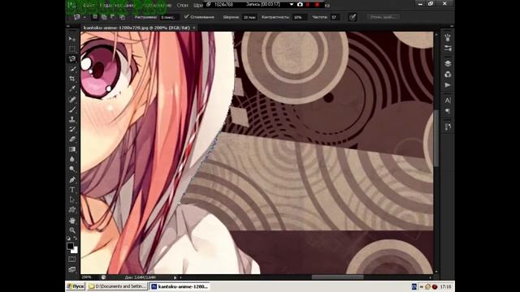Viewport: 520px width, 292px height.
Task: Select the Path Selection tool
Action: [x=72, y=200]
